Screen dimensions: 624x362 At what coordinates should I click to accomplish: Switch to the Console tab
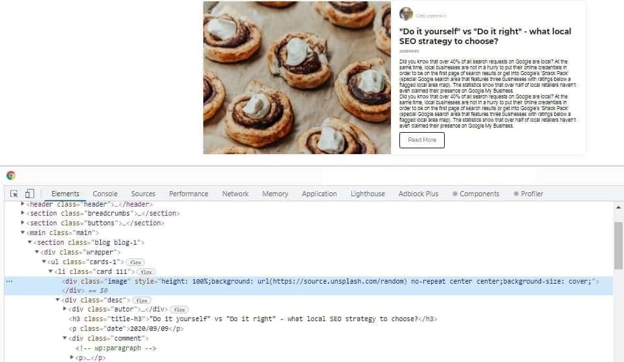105,194
